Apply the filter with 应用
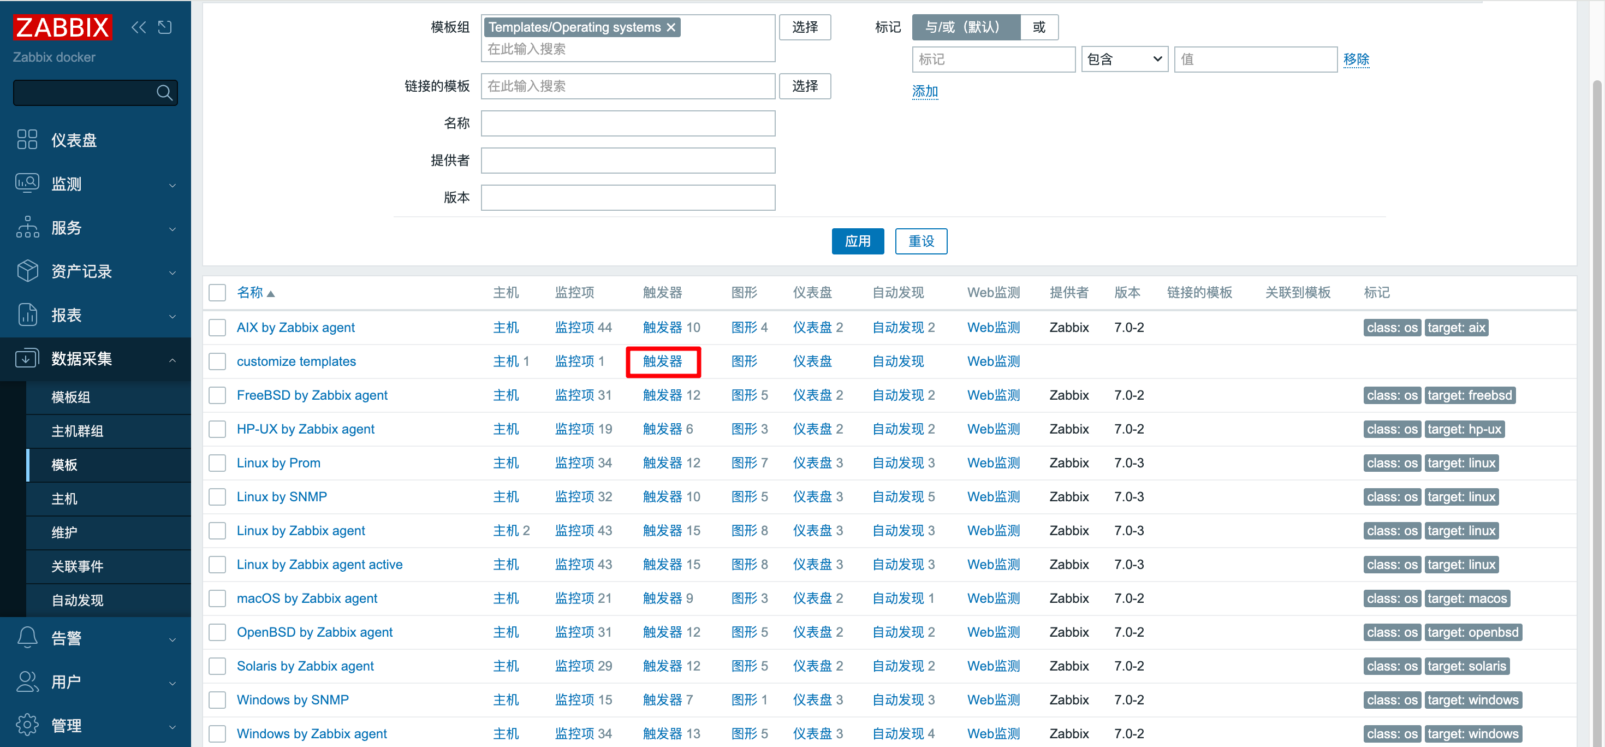Viewport: 1605px width, 747px height. 857,241
